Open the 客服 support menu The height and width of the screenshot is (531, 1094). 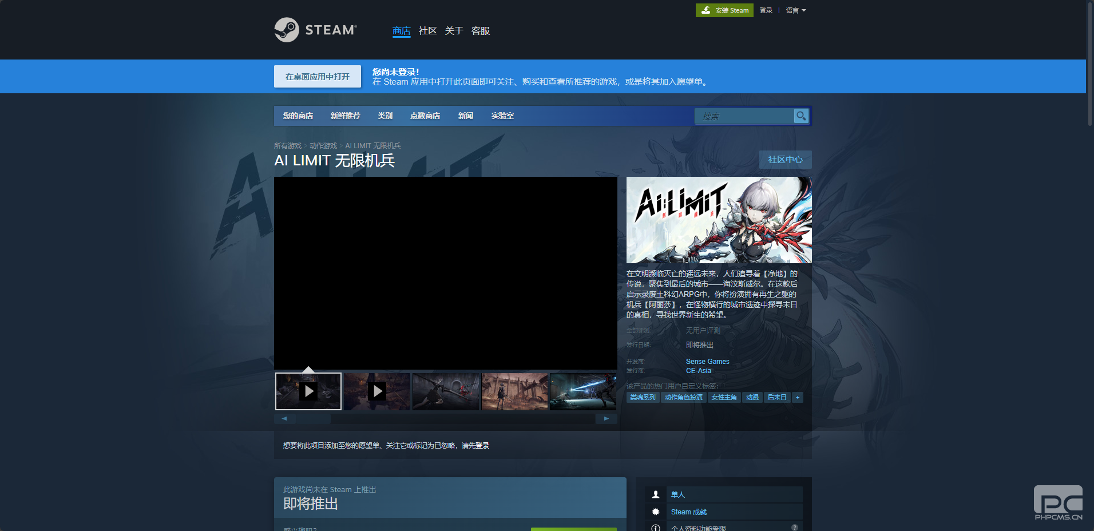pos(481,31)
